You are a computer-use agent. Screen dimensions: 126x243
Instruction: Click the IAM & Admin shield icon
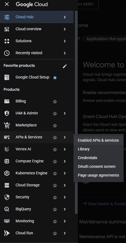coord(7,113)
